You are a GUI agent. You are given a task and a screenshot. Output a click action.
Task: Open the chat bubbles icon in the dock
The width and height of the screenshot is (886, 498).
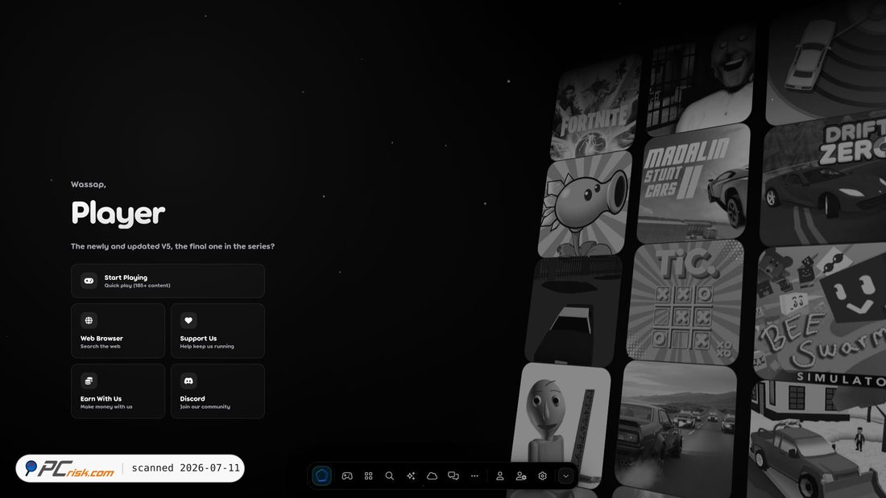pyautogui.click(x=453, y=476)
